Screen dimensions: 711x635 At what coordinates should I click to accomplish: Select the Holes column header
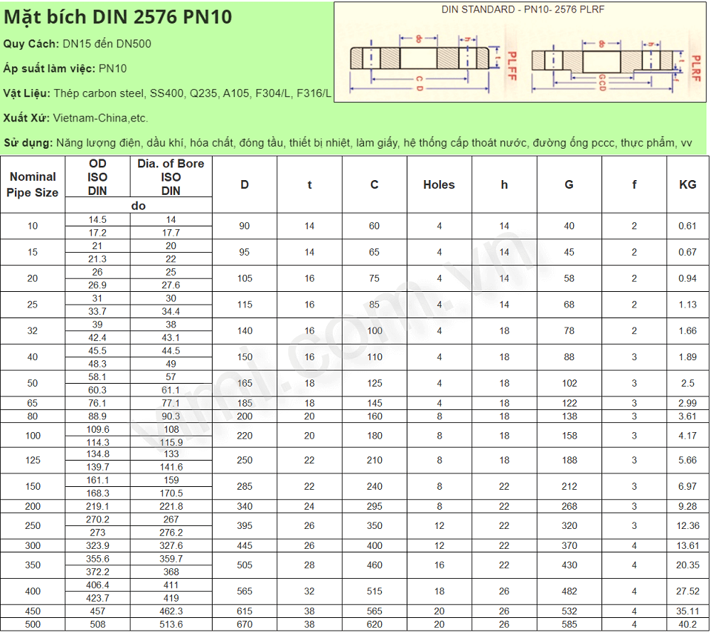(439, 184)
